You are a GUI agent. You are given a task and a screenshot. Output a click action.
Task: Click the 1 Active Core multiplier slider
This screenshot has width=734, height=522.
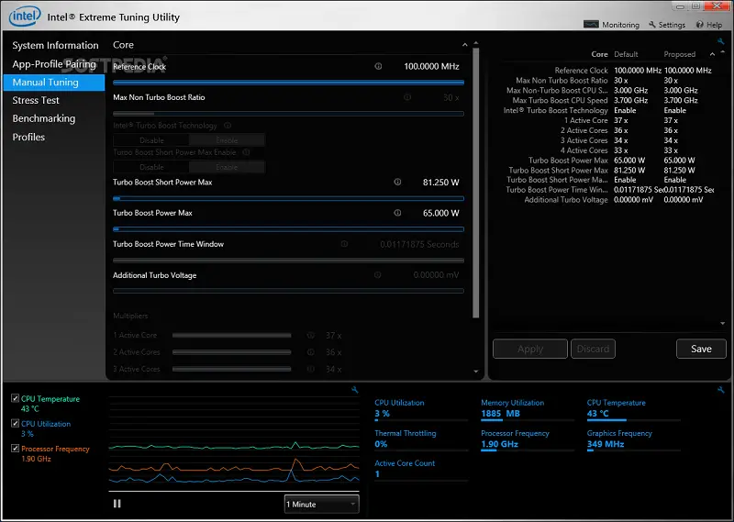pos(232,335)
